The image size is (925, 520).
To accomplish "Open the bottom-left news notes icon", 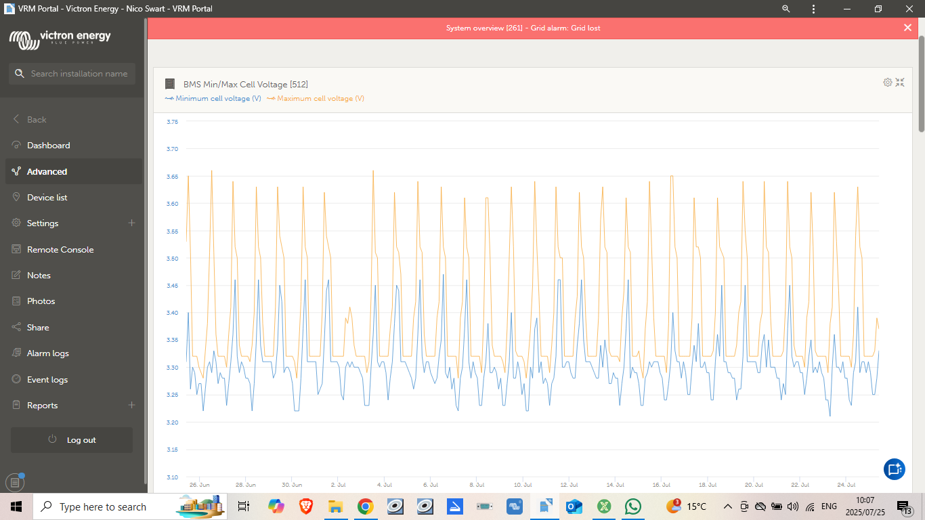I will [x=15, y=483].
